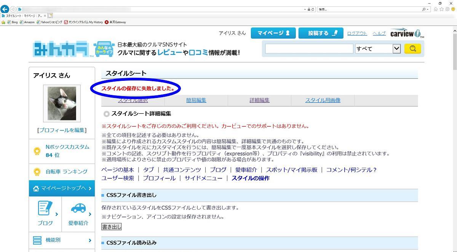Refresh the page with the reload icon
This screenshot has width=457, height=252.
[313, 9]
